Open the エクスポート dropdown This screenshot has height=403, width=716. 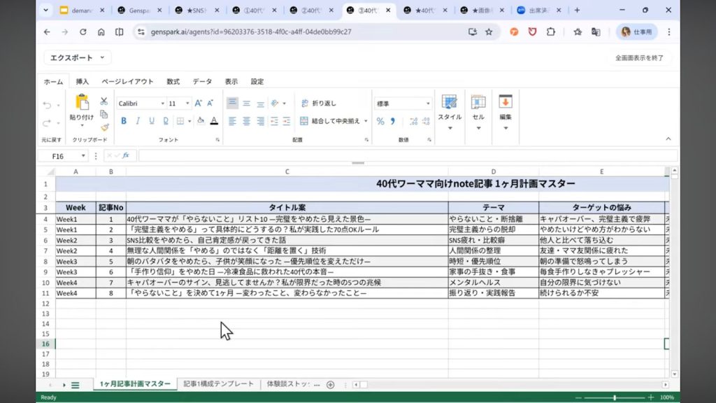[77, 58]
